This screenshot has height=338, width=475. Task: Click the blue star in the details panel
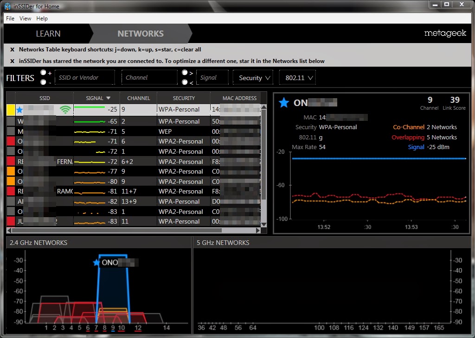pos(284,102)
